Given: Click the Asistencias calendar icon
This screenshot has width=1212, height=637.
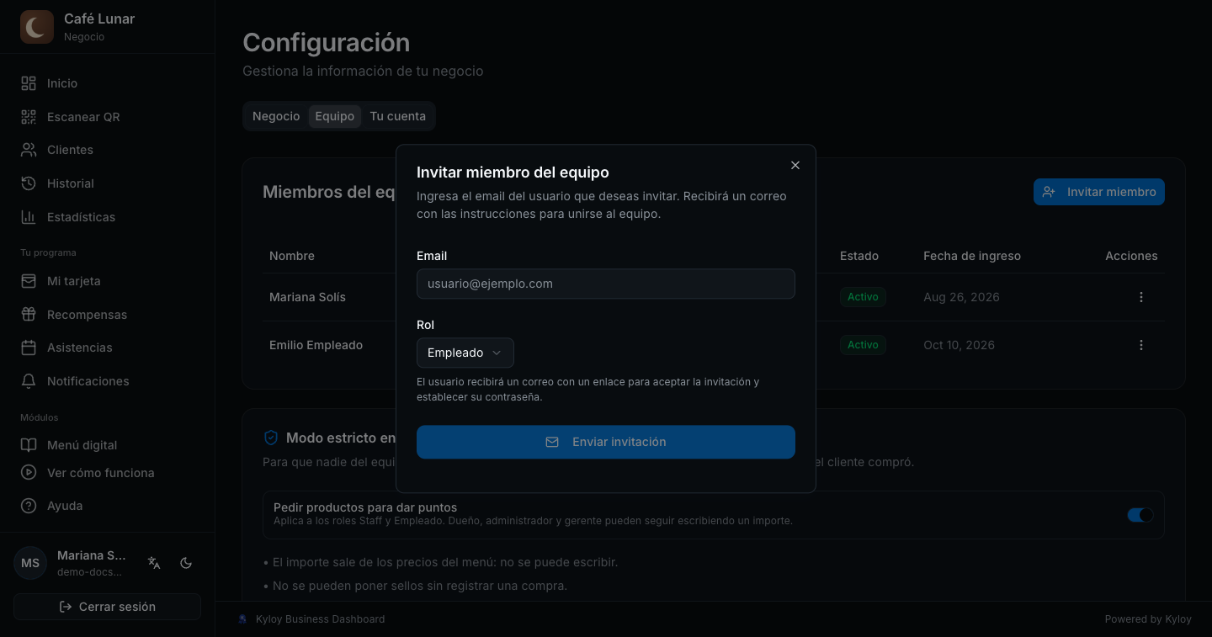Looking at the screenshot, I should coord(29,348).
